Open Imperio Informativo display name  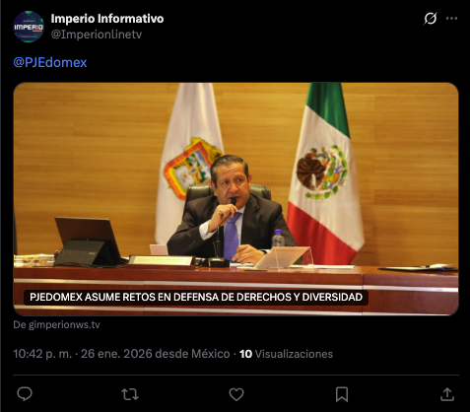[x=107, y=19]
